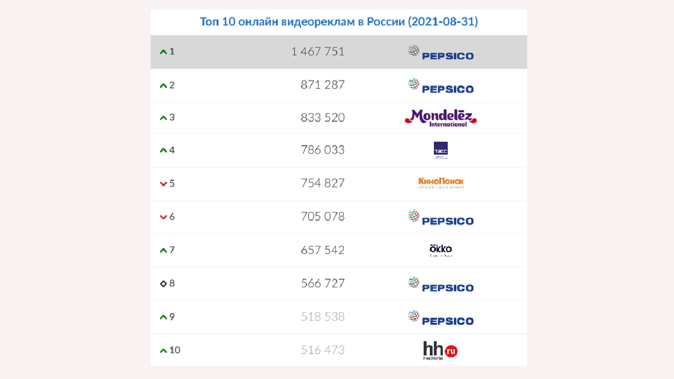This screenshot has height=379, width=674.
Task: Click the unchanged diamond marker beside rank 8
Action: tap(163, 284)
